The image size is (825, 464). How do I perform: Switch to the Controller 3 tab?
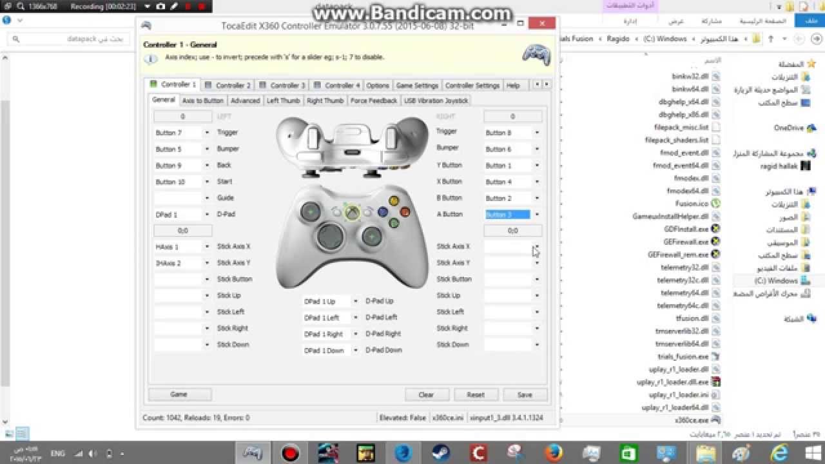(x=282, y=85)
